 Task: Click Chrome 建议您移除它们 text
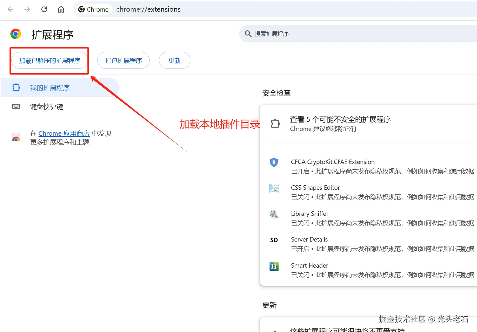[323, 129]
